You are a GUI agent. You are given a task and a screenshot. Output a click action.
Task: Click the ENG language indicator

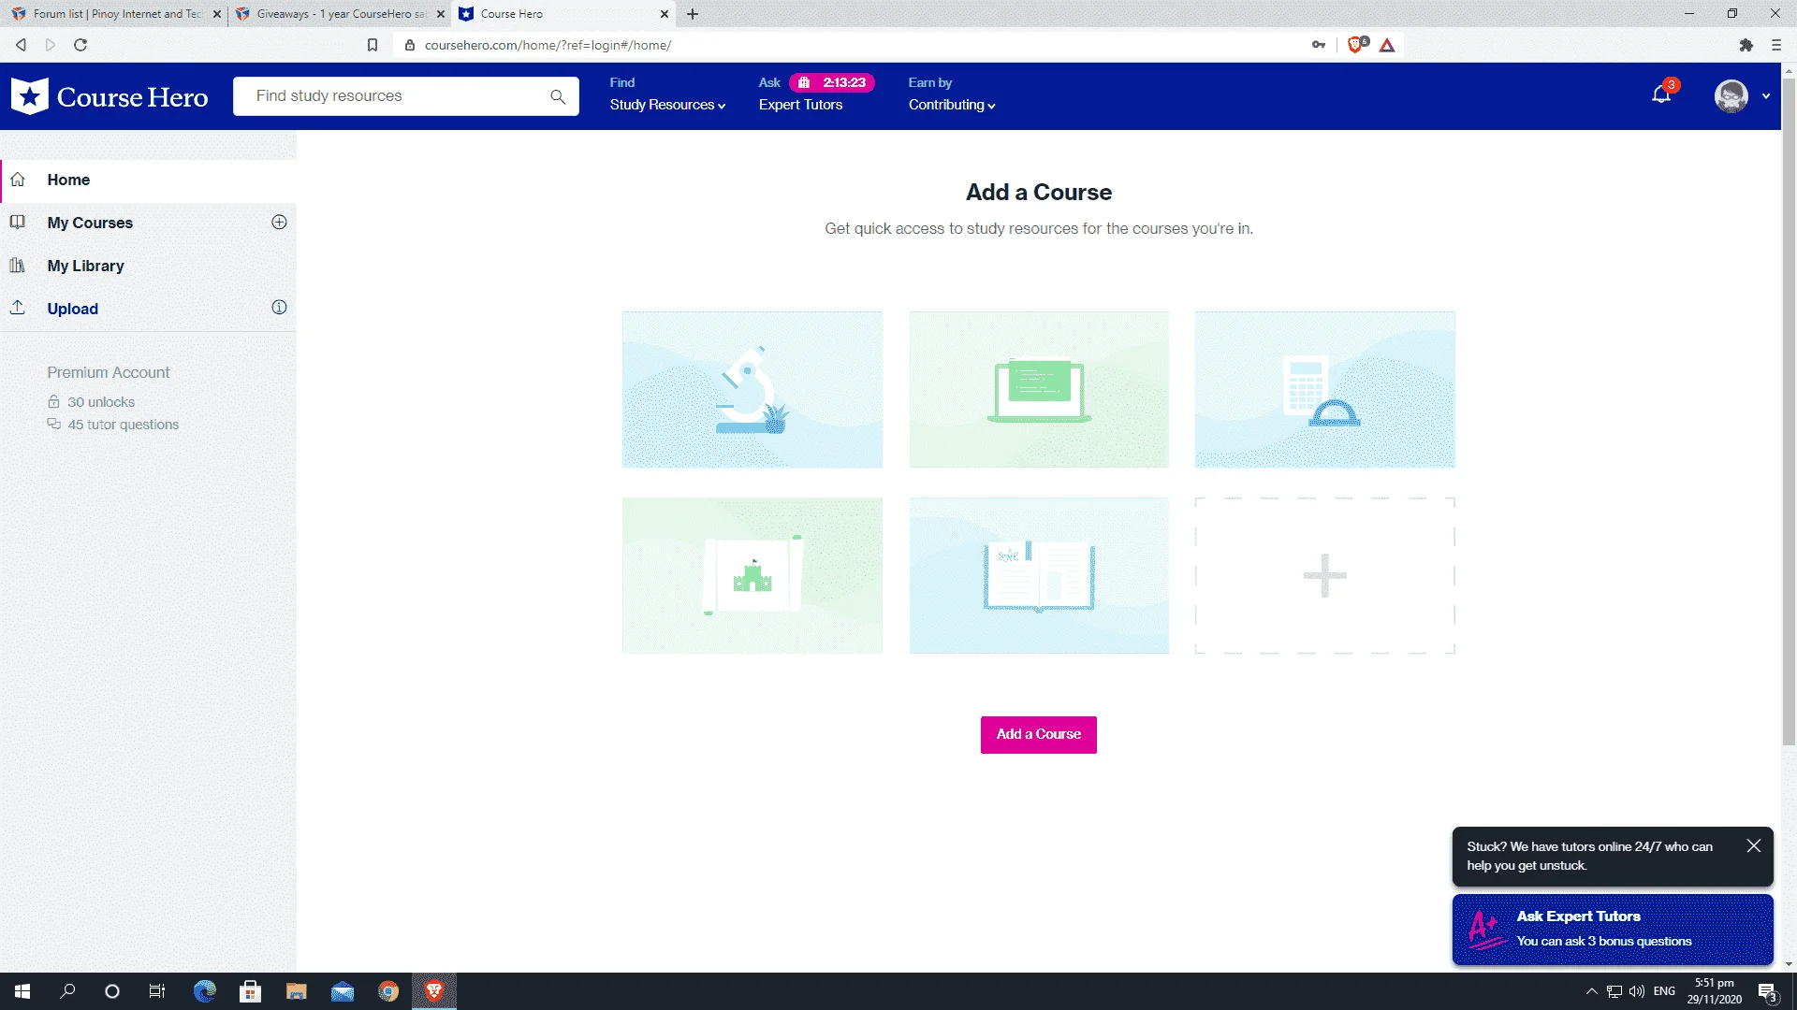pos(1664,991)
